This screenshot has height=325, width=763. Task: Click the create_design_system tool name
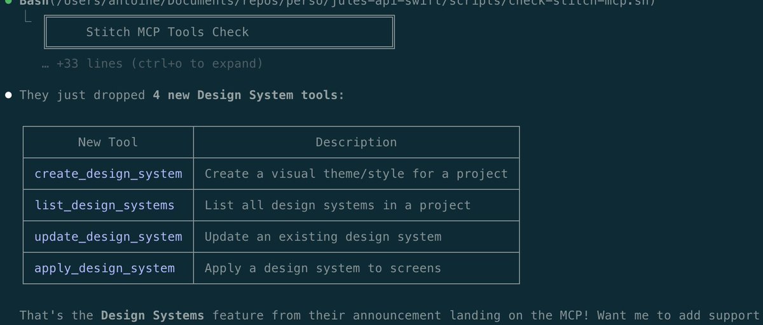pos(108,174)
